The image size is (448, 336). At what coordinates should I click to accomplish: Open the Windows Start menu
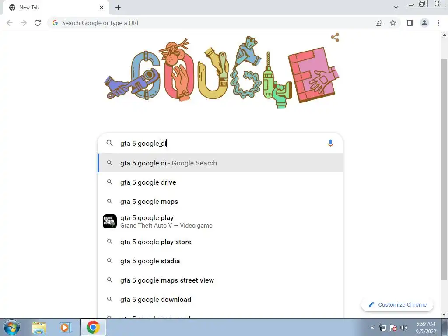click(12, 327)
